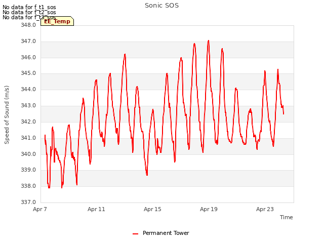Click the Time axis label
Screen dimensions: 324x243
pyautogui.click(x=286, y=217)
